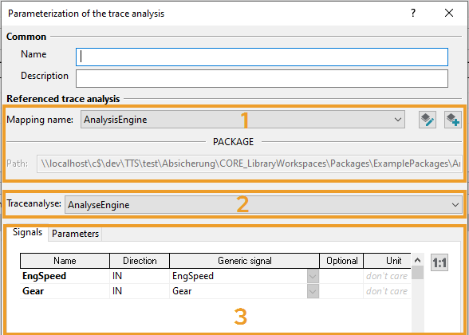Click the Unit column header
Screen dimensions: 469x335
[388, 261]
